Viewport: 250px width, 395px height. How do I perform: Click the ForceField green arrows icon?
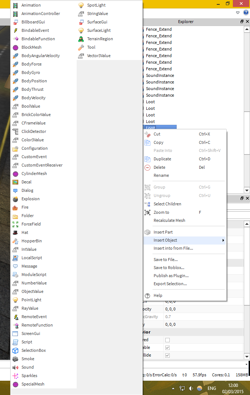[15, 224]
